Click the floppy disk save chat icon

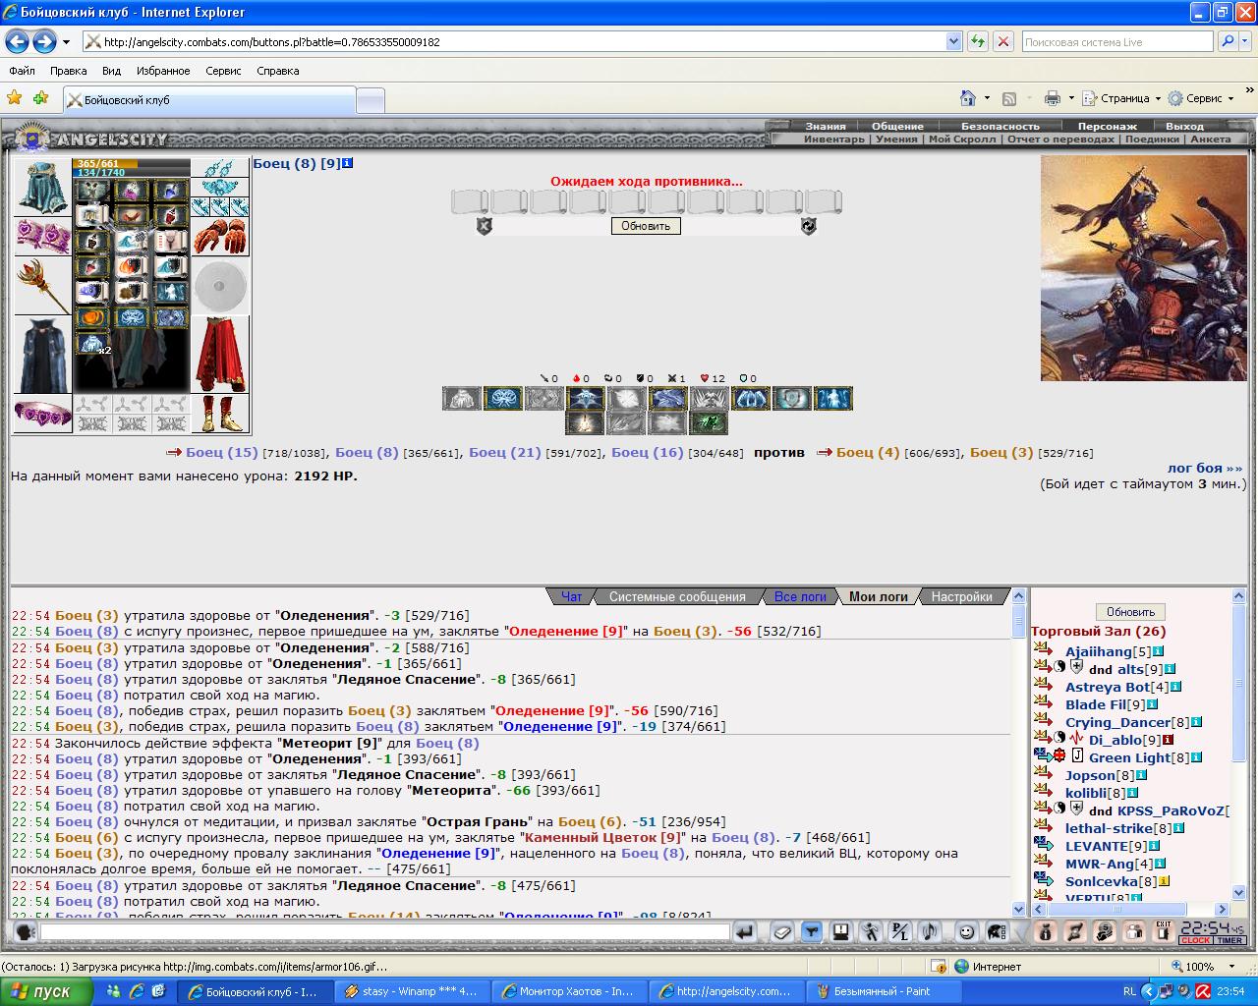coord(840,931)
